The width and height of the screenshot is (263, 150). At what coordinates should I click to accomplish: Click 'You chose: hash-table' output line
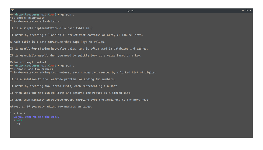pyautogui.click(x=27, y=18)
